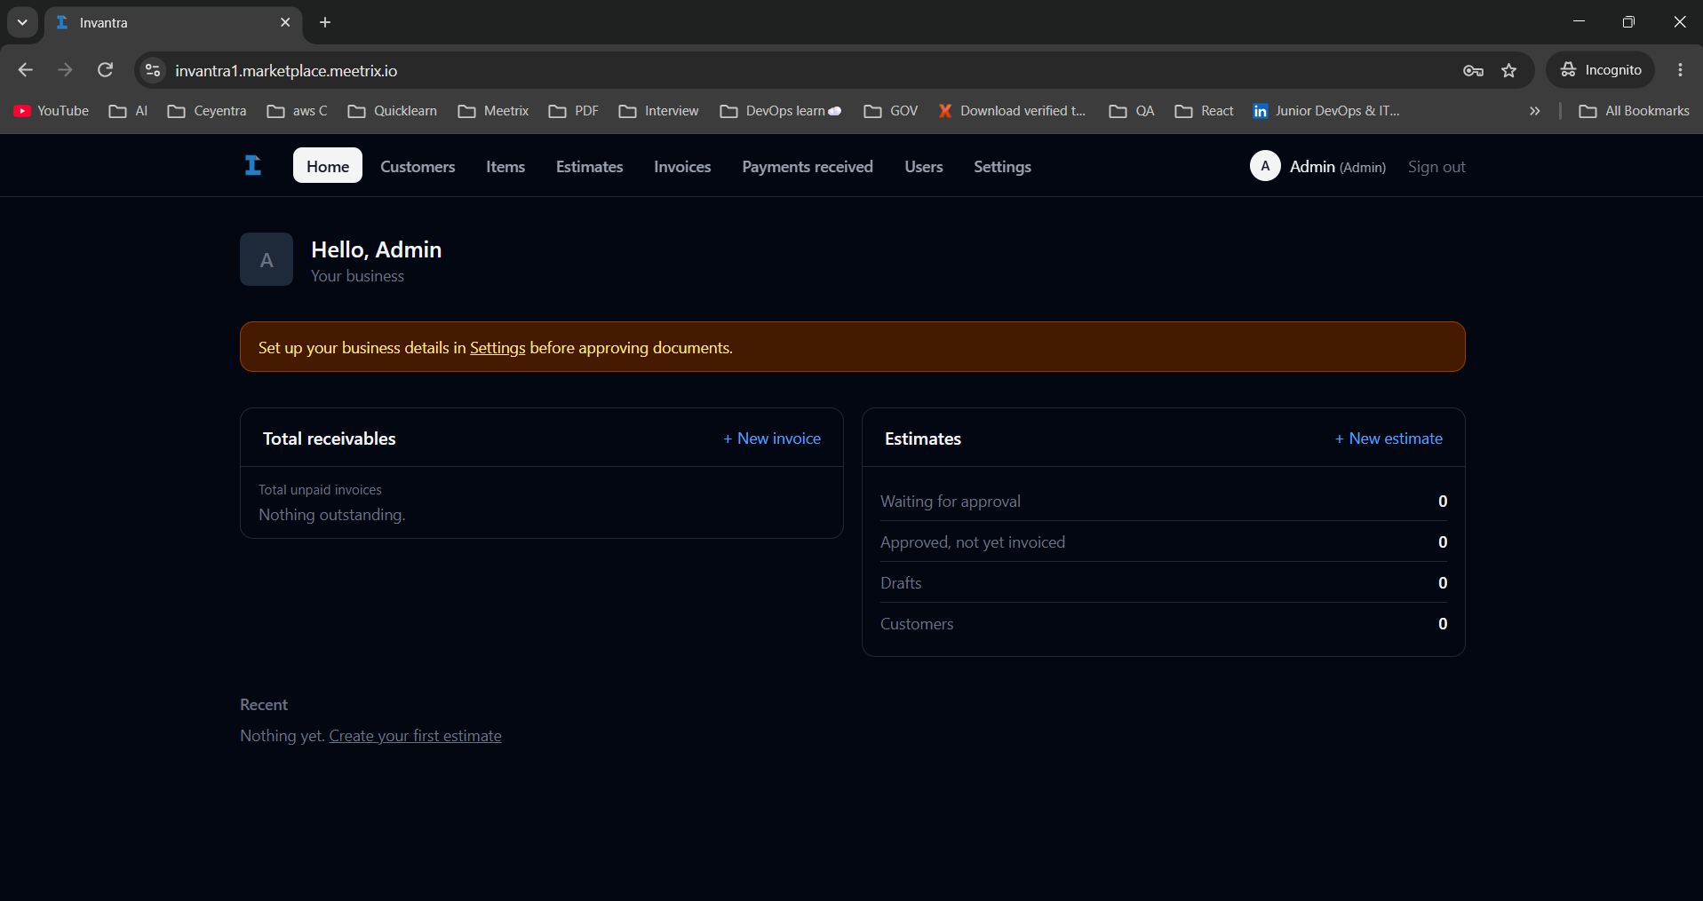
Task: Go to the Home tab
Action: click(328, 166)
